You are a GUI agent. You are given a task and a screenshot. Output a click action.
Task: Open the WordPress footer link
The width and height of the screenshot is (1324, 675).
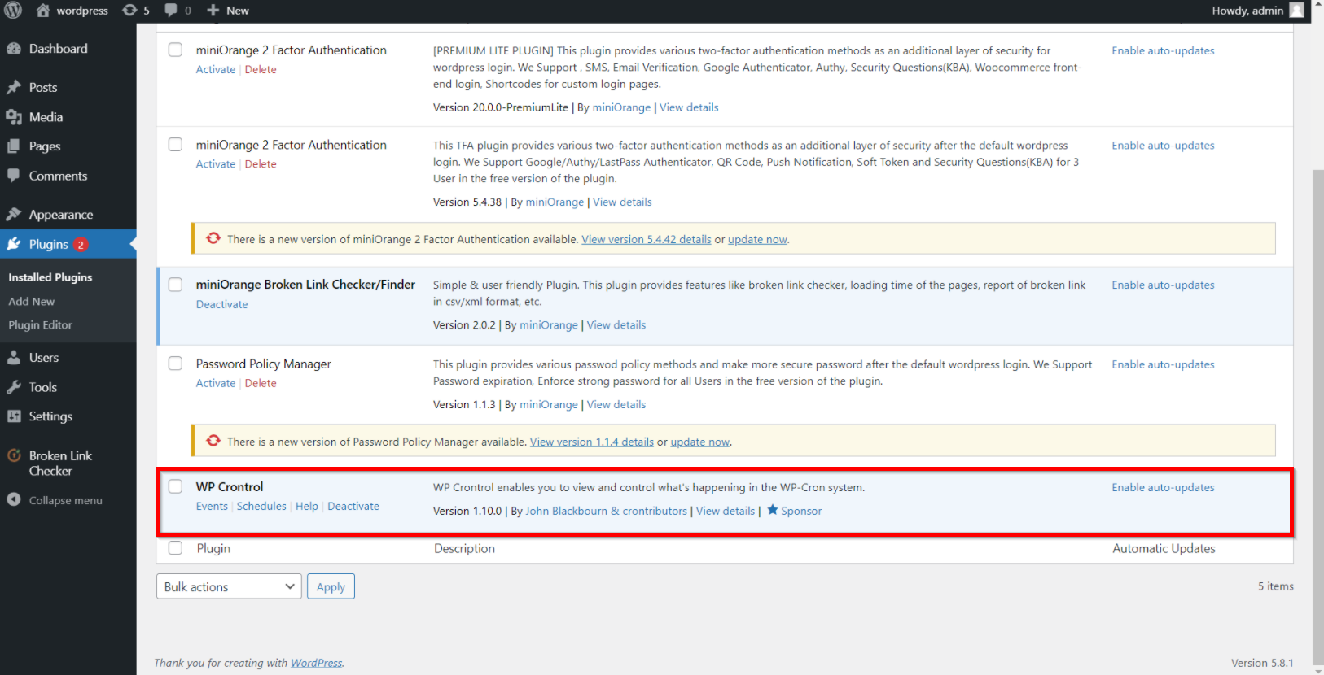click(316, 663)
